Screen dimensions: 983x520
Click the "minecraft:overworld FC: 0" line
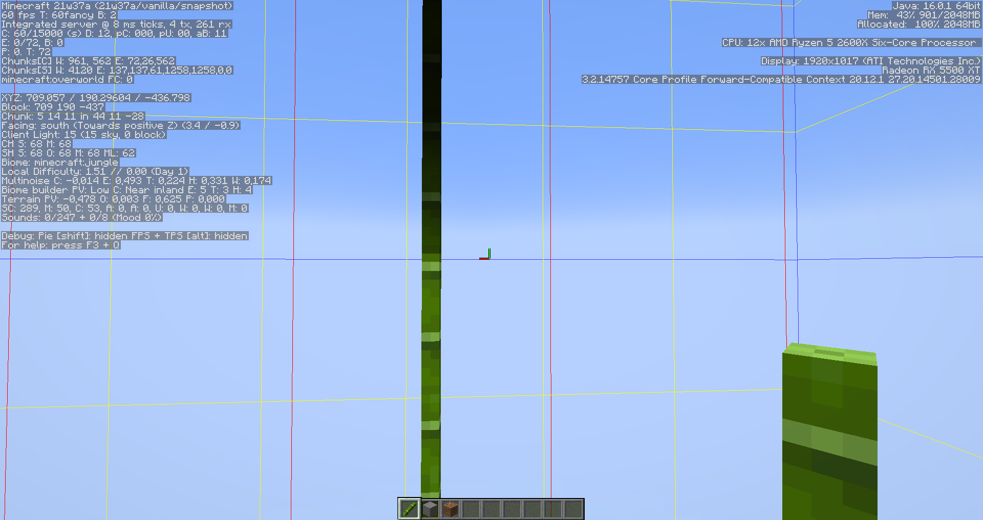68,79
